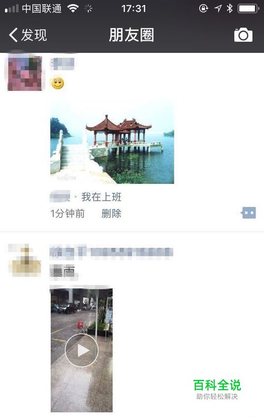The width and height of the screenshot is (264, 417).
Task: Tap the camera icon to post a moment
Action: [x=243, y=35]
